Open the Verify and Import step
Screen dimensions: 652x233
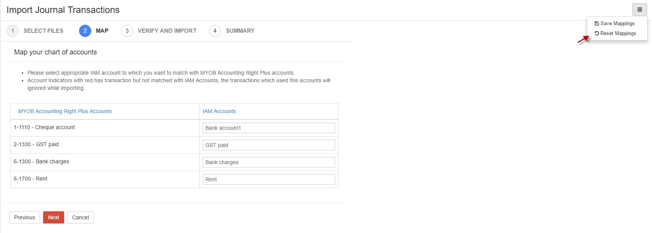coord(167,31)
